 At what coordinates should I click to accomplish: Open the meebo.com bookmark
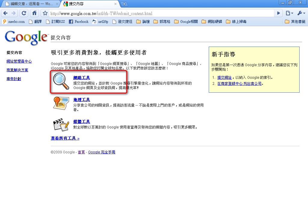coord(14,22)
